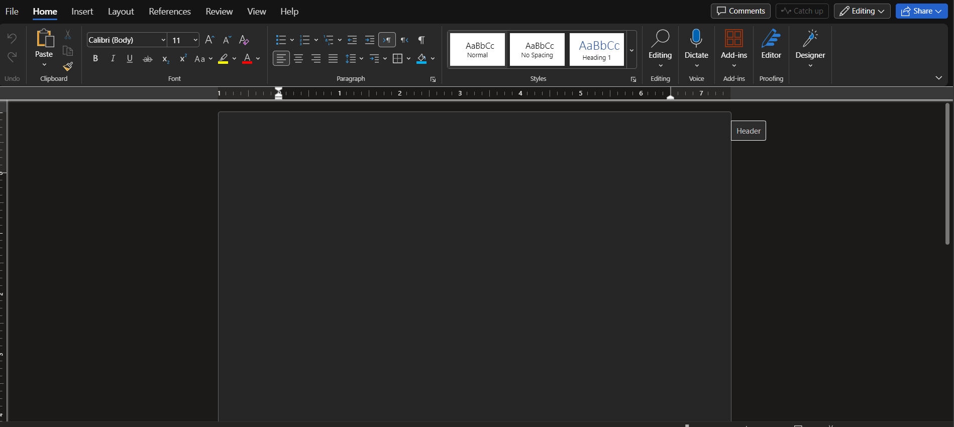This screenshot has width=954, height=427.
Task: Click the Header label on the page
Action: click(748, 131)
